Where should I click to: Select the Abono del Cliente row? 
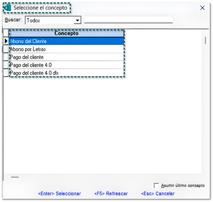point(67,41)
